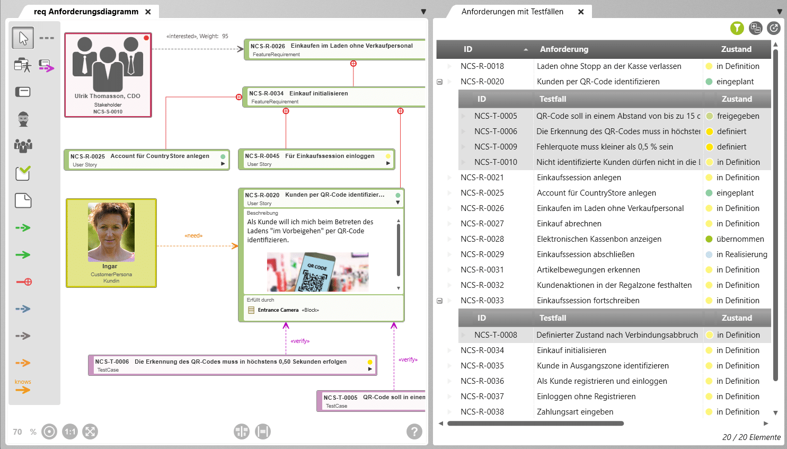The image size is (787, 449).
Task: Click the QR code image in description
Action: coord(317,272)
